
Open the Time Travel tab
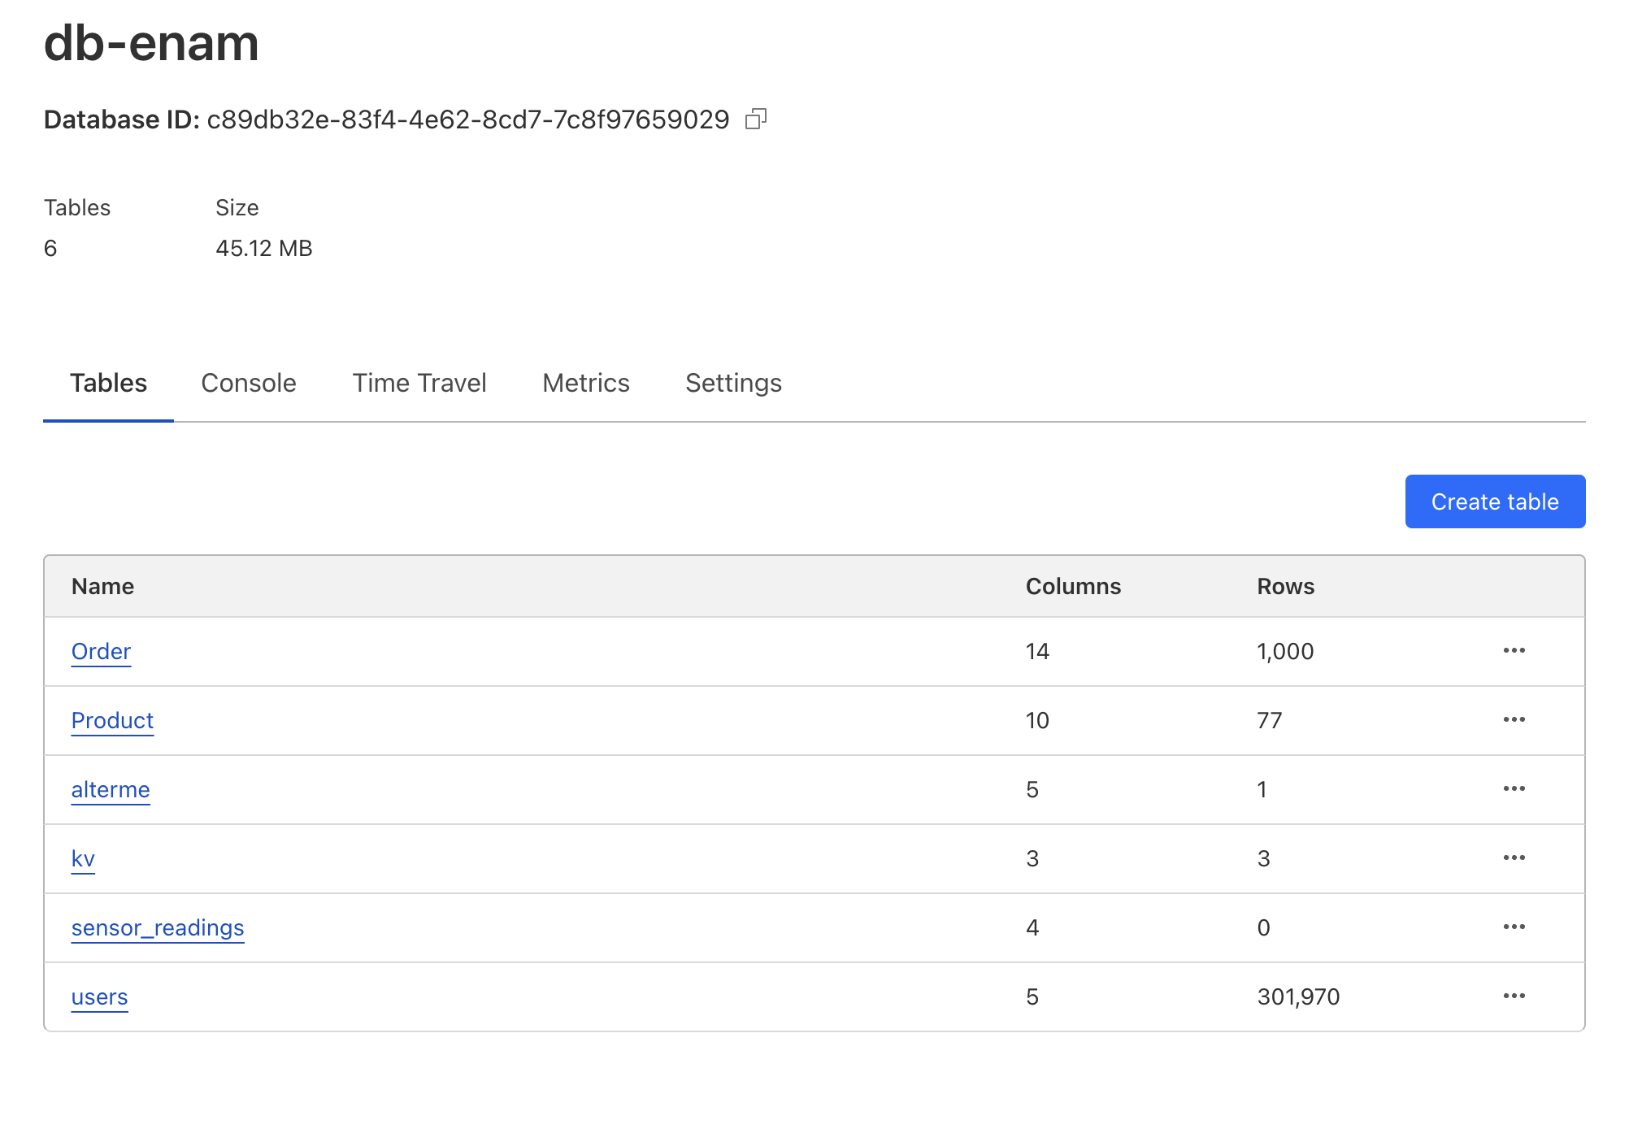419,383
